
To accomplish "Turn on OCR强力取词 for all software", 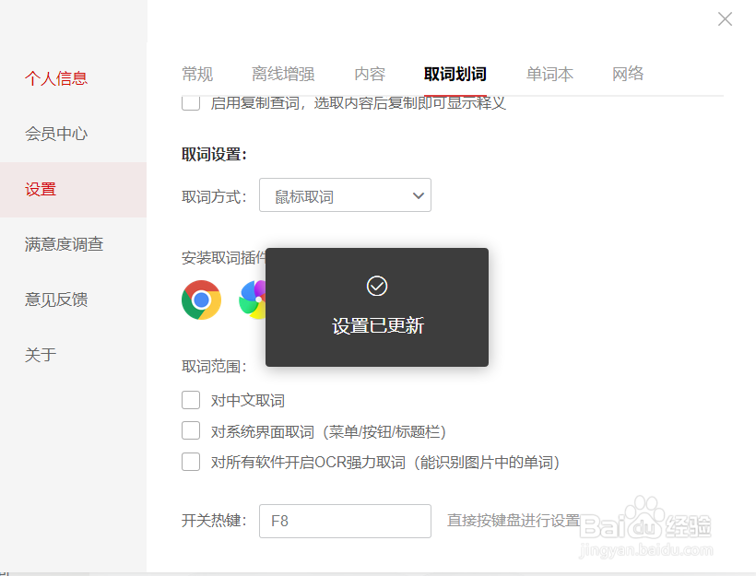I will point(190,462).
